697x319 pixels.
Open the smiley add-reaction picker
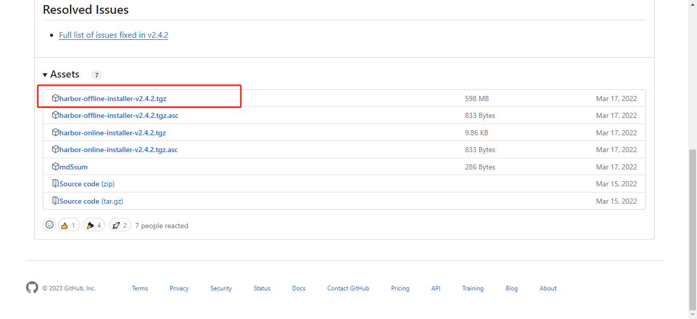click(x=49, y=225)
